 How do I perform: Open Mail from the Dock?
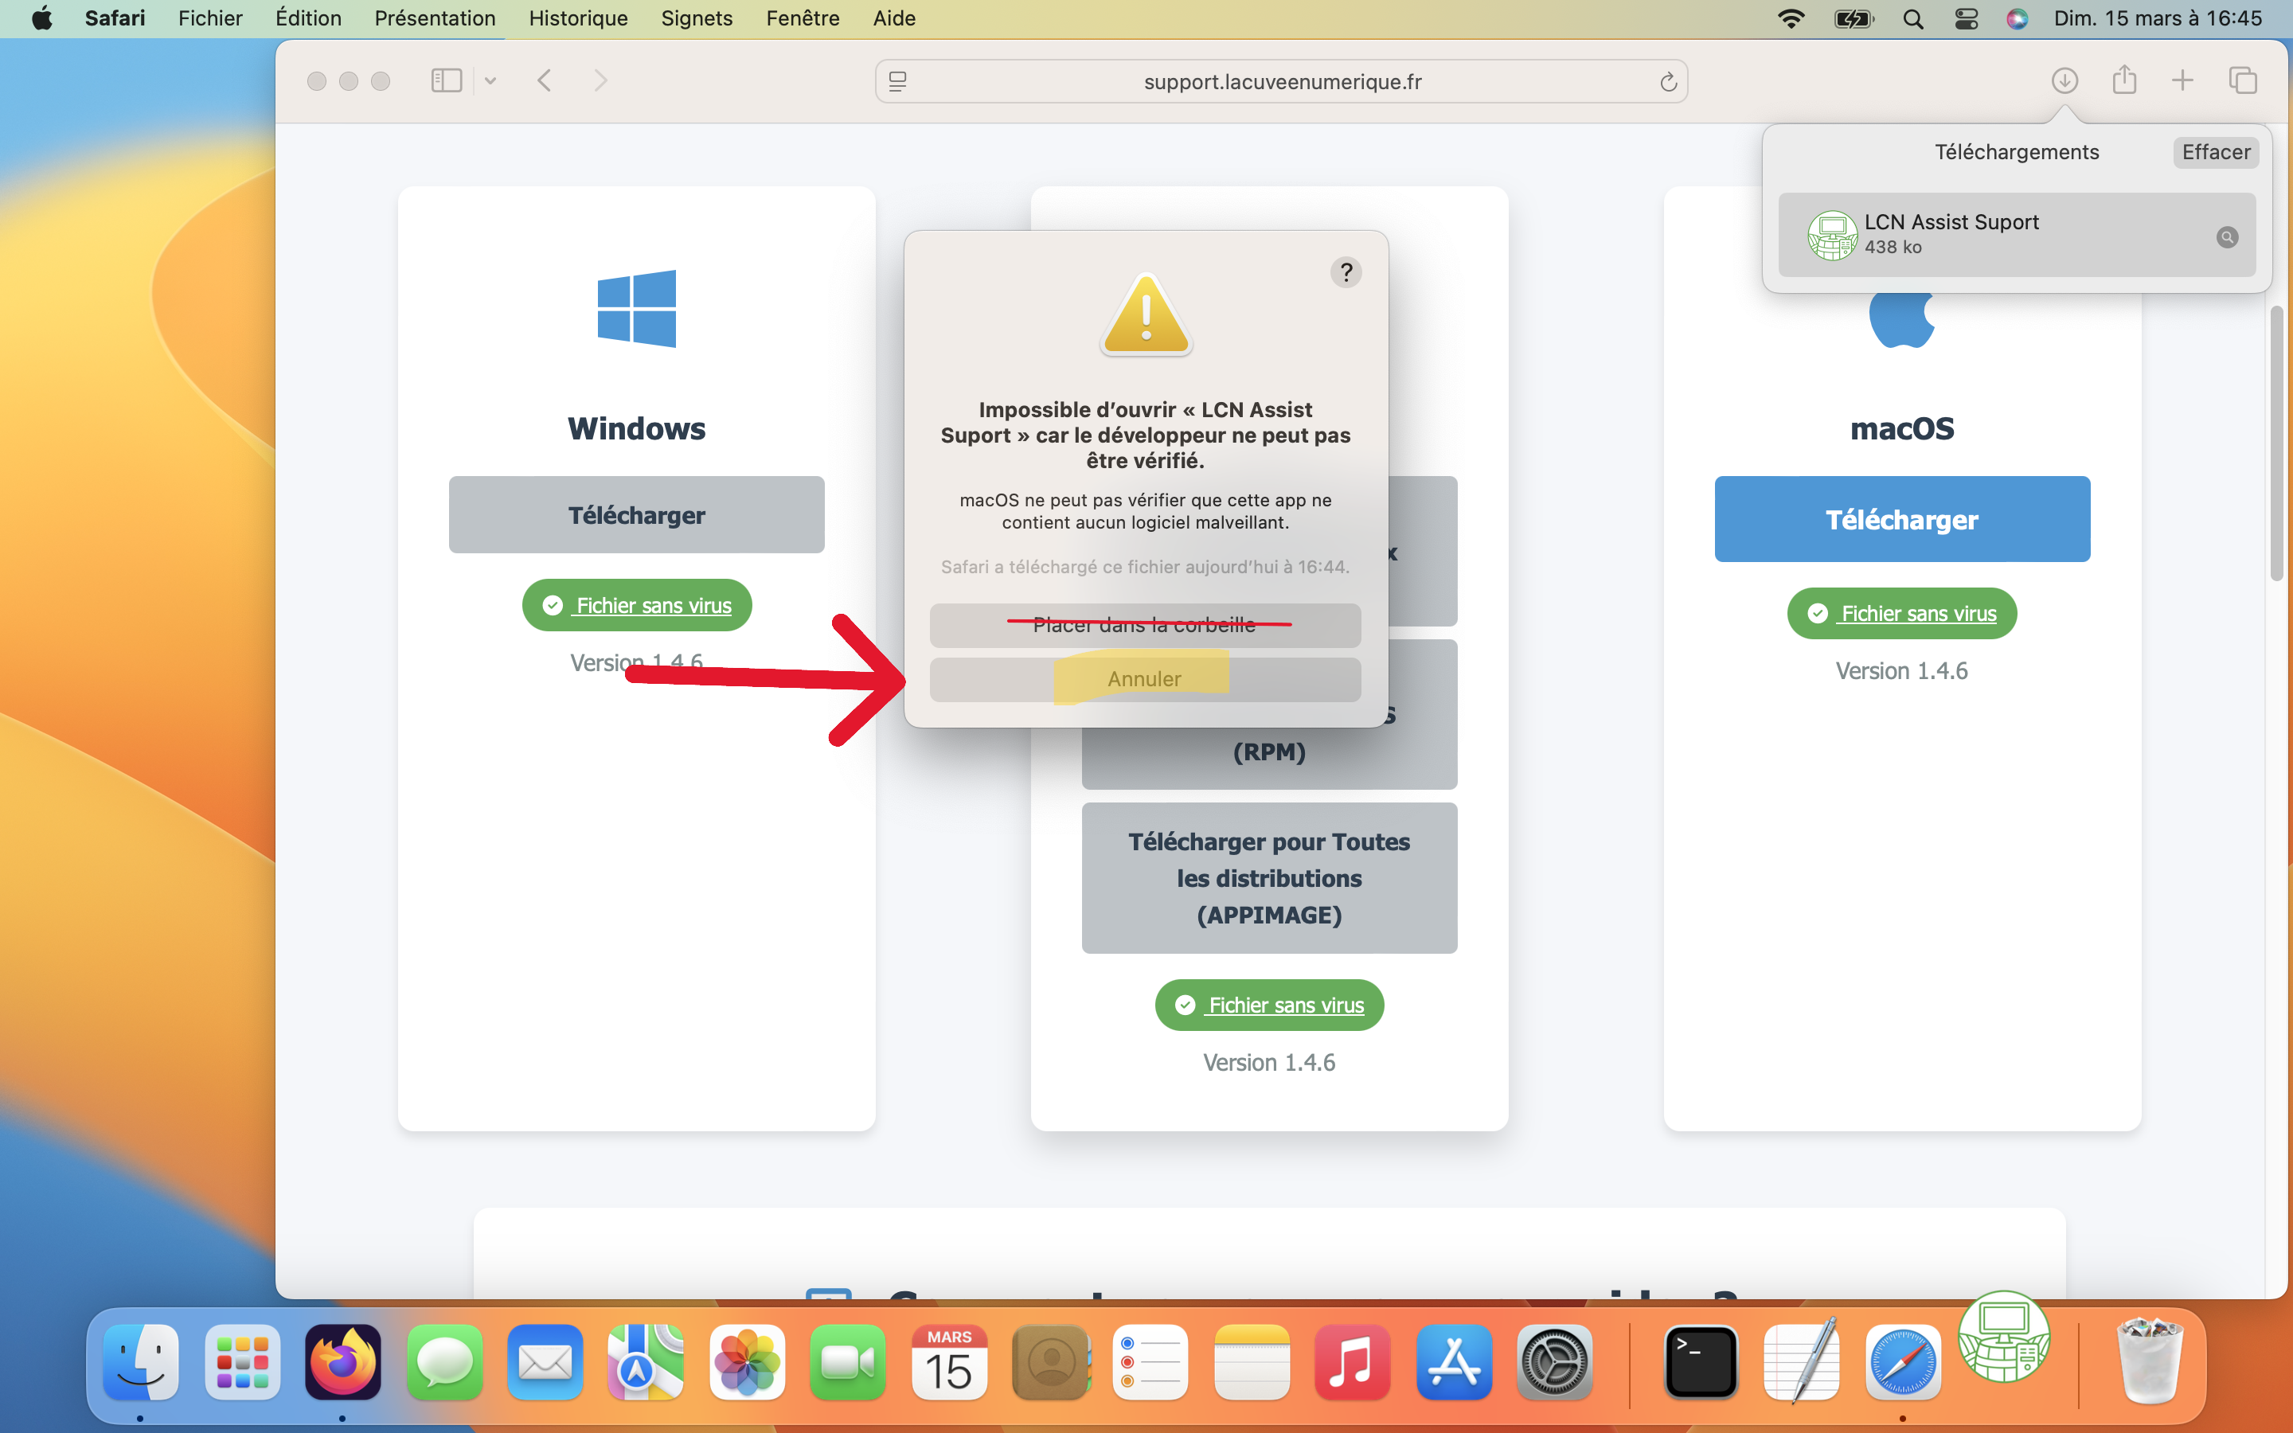coord(545,1363)
